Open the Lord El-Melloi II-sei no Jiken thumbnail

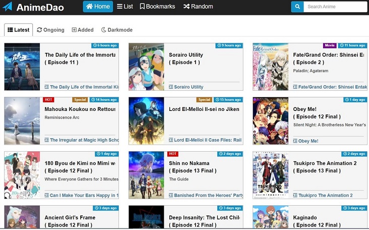pos(146,121)
